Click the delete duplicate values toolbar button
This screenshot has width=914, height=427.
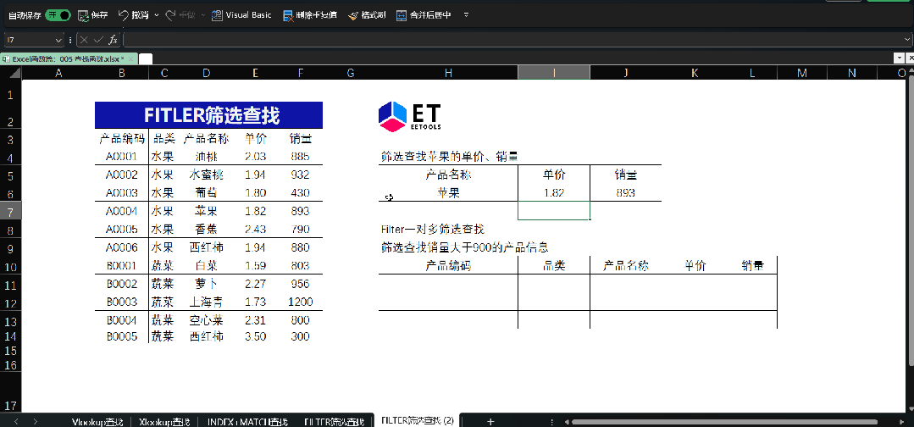pos(309,15)
